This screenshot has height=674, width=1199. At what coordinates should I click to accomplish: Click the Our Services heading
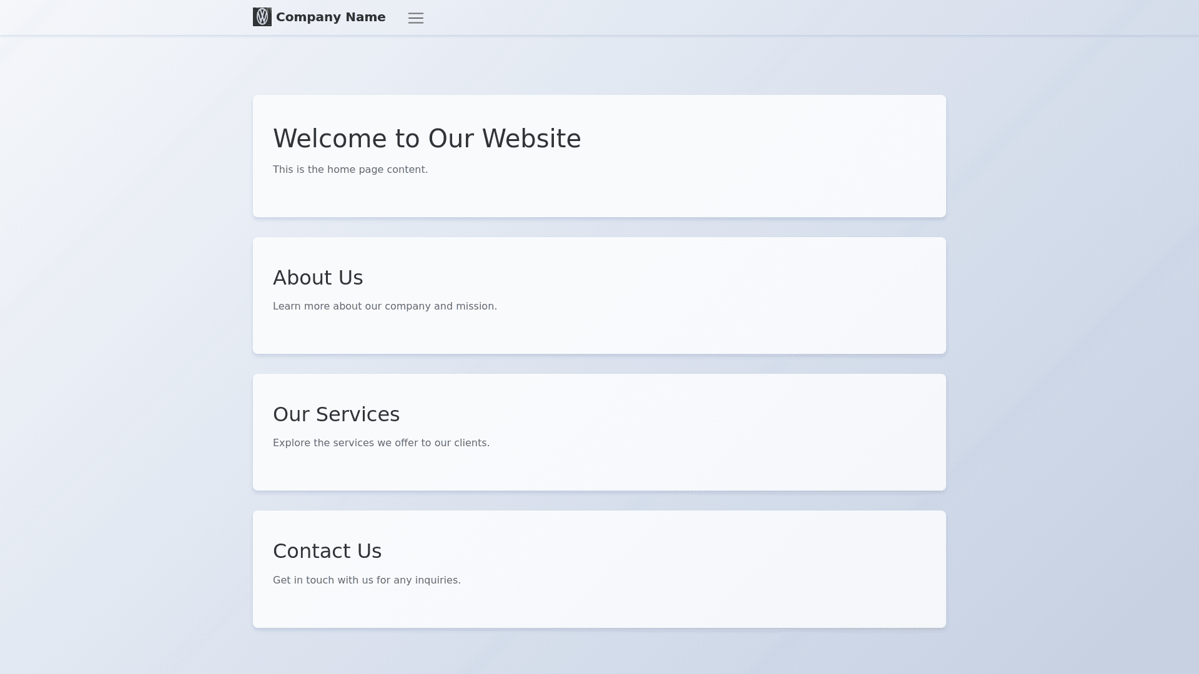(x=336, y=414)
